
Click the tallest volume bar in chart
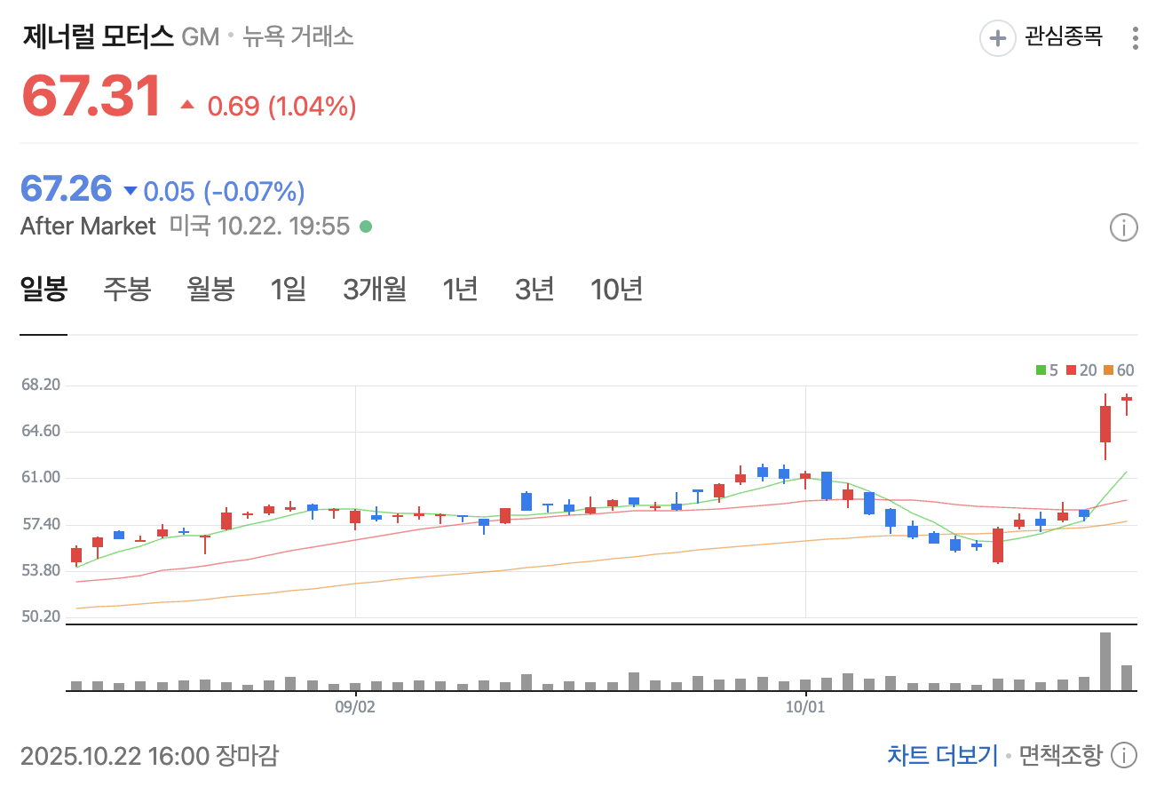1105,661
